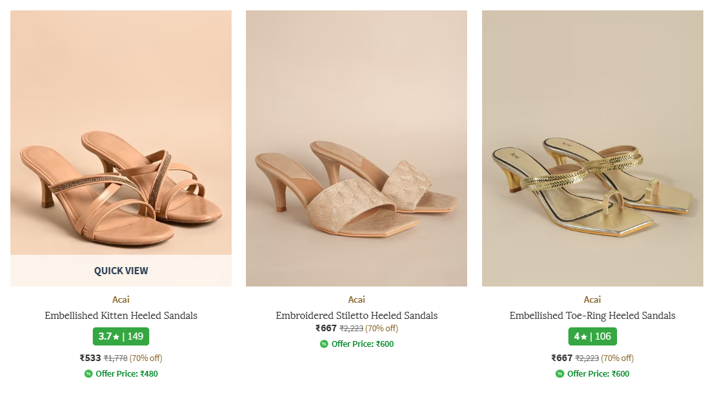715x398 pixels.
Task: Click Acai brand above Kitten Heeled Sandals
Action: coord(121,299)
